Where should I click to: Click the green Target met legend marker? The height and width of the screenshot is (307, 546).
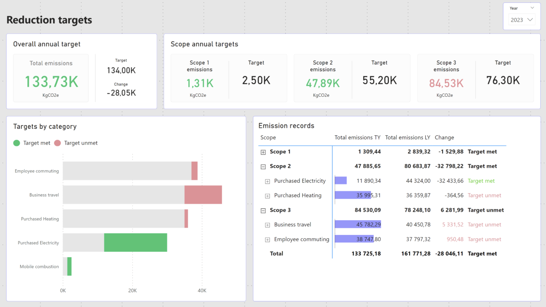point(17,143)
